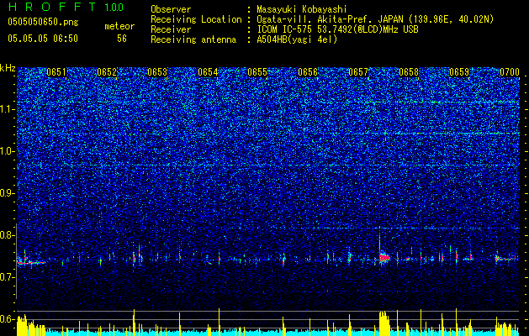Click the 0651 time marker

(x=56, y=72)
